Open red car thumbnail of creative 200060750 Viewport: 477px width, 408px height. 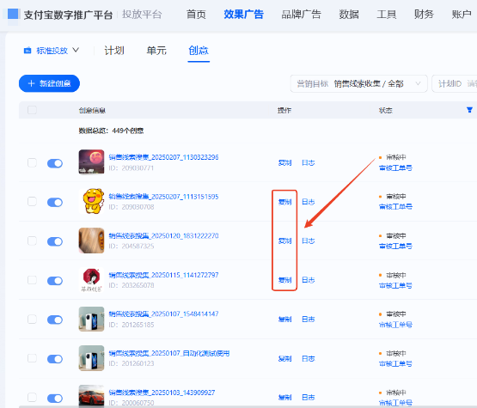(91, 396)
